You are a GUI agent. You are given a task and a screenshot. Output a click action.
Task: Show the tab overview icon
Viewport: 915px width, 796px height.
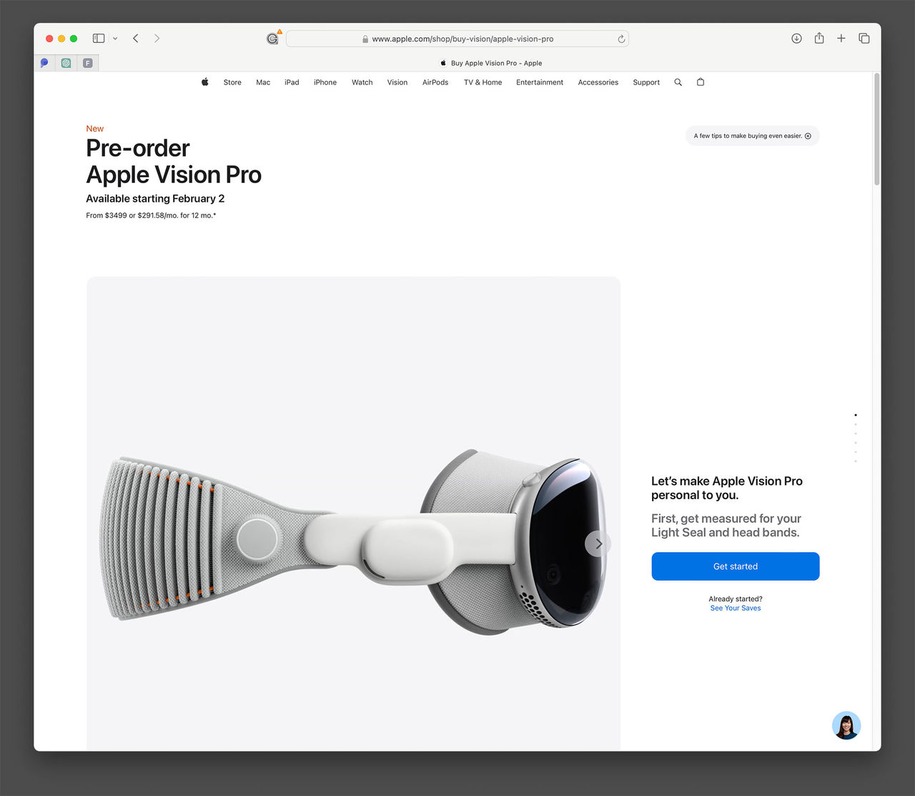(x=864, y=38)
